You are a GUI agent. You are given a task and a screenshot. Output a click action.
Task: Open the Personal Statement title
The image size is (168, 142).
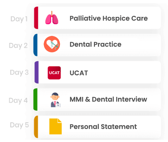coord(103,126)
